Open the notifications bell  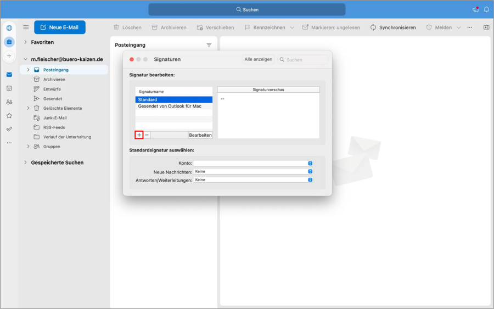[486, 9]
